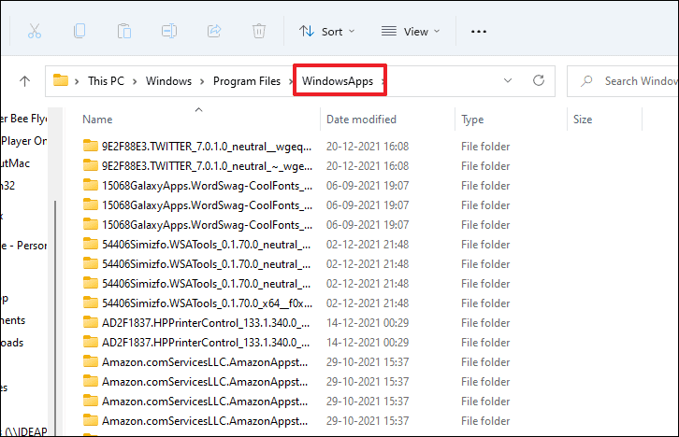
Task: Expand chevron after the address bar folder icon
Action: click(77, 81)
